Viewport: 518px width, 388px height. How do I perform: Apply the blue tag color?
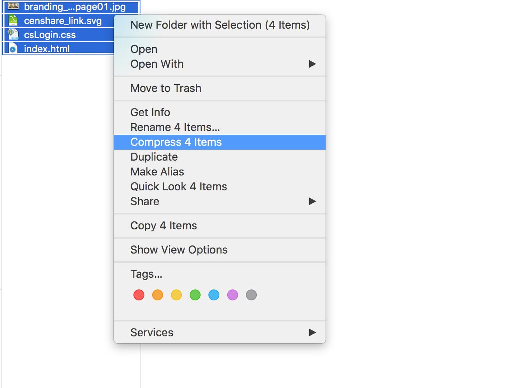click(x=214, y=295)
